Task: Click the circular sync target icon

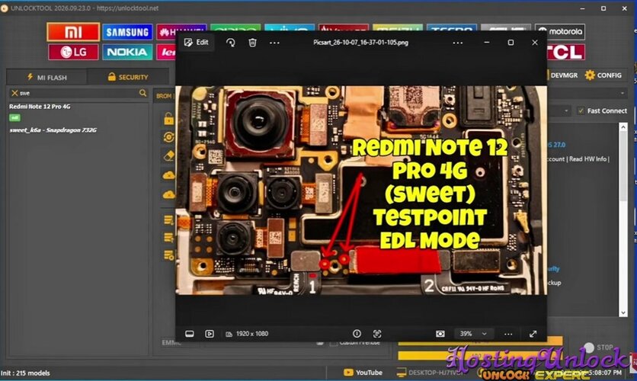Action: click(168, 137)
